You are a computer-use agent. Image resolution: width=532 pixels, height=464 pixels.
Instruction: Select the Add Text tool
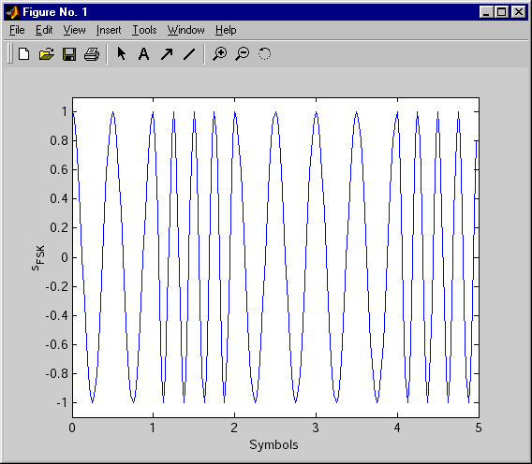coord(144,54)
